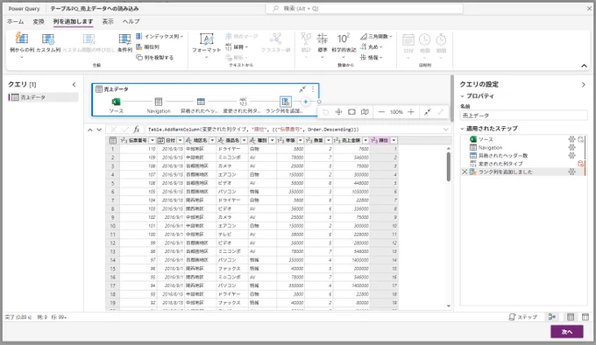Image resolution: width=596 pixels, height=345 pixels.
Task: Click 列を複製する duplicate column
Action: [155, 58]
